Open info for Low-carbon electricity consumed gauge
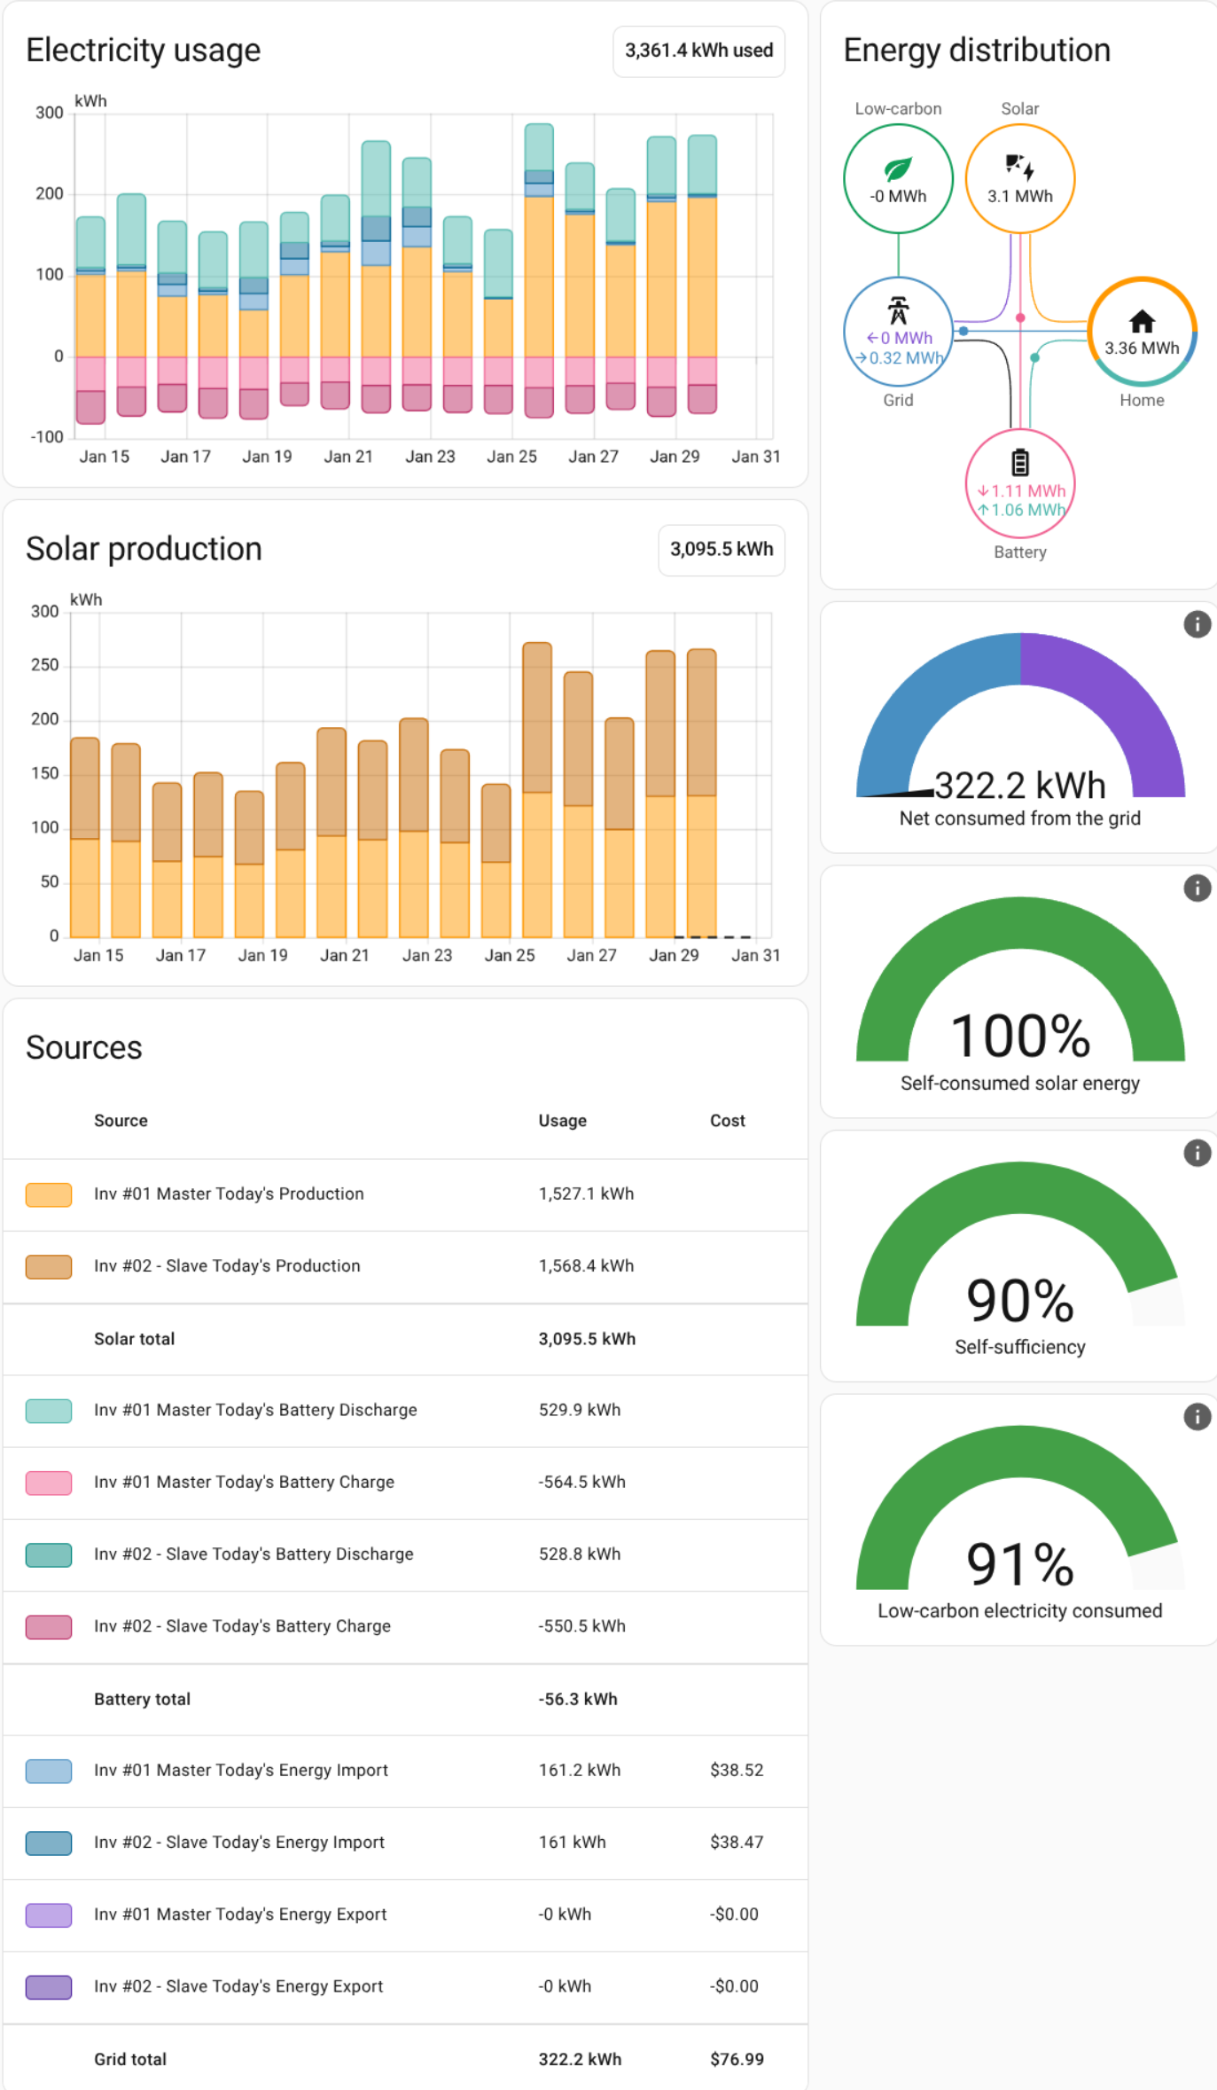 tap(1197, 1417)
